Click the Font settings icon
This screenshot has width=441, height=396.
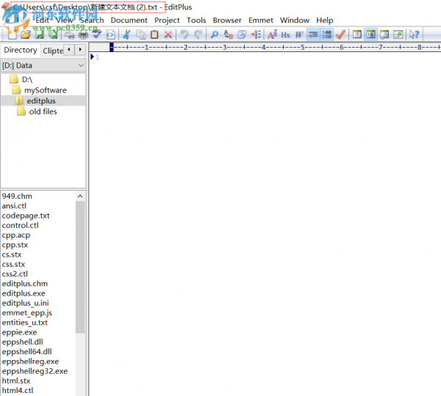coord(272,34)
